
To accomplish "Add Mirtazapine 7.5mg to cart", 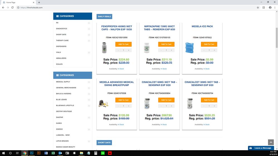I will [166, 44].
